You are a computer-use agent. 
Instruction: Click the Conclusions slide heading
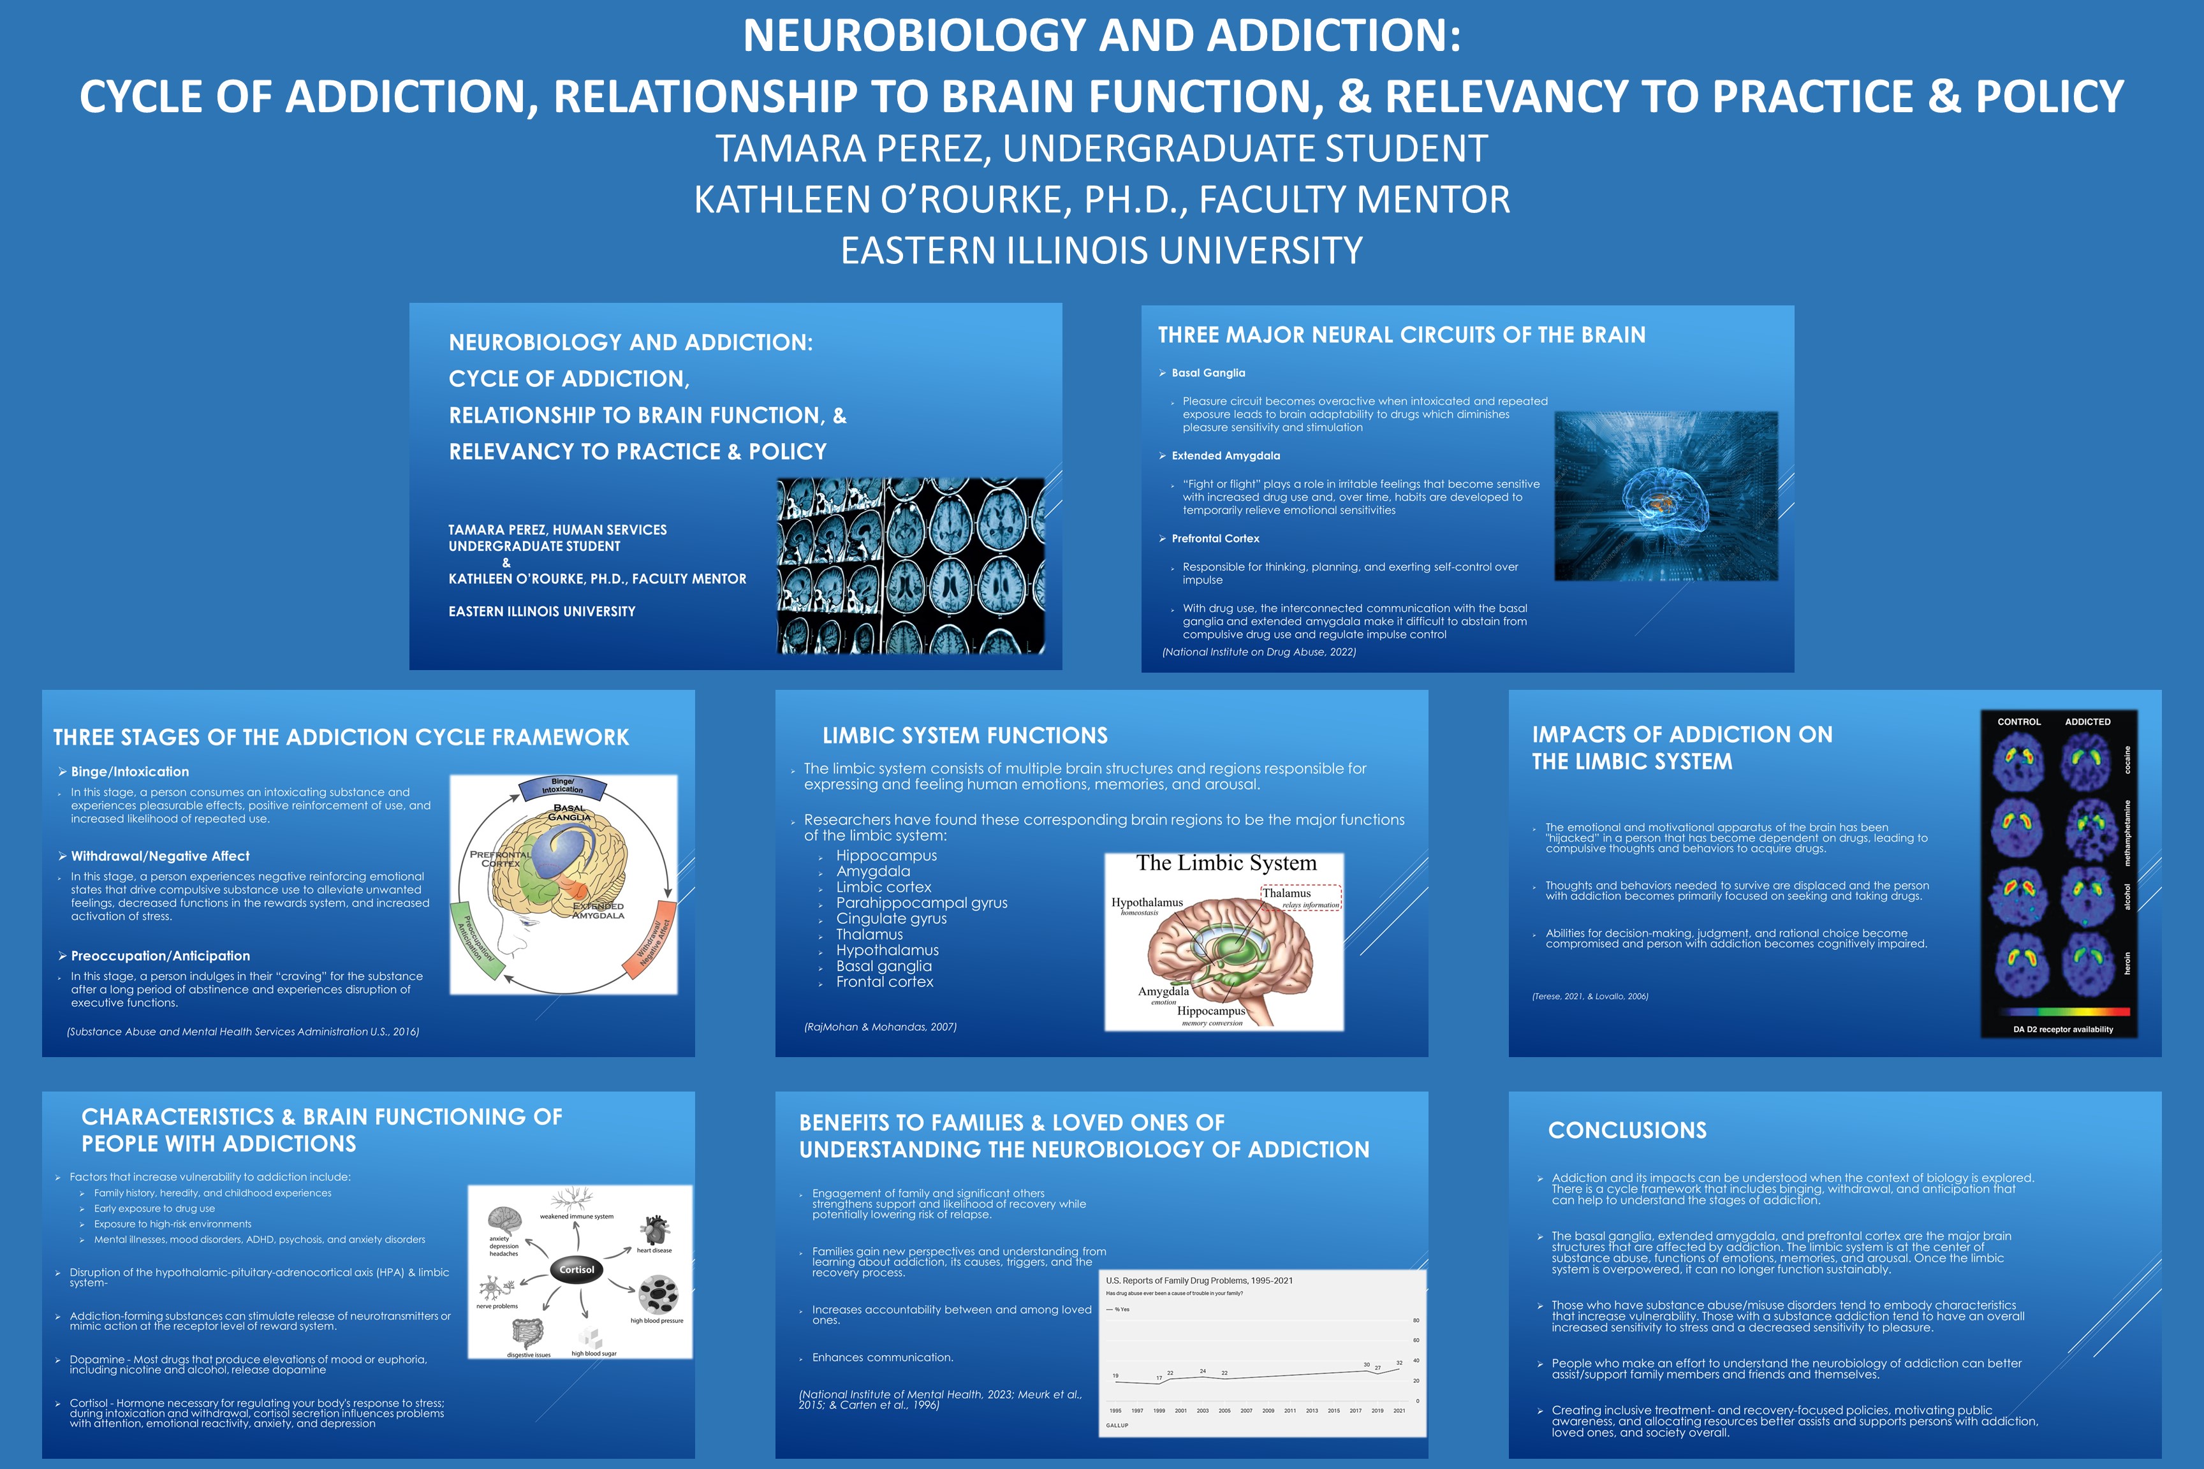click(1627, 1130)
